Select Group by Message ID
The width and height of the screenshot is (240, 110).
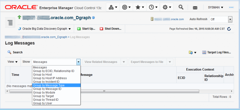(x=56, y=89)
